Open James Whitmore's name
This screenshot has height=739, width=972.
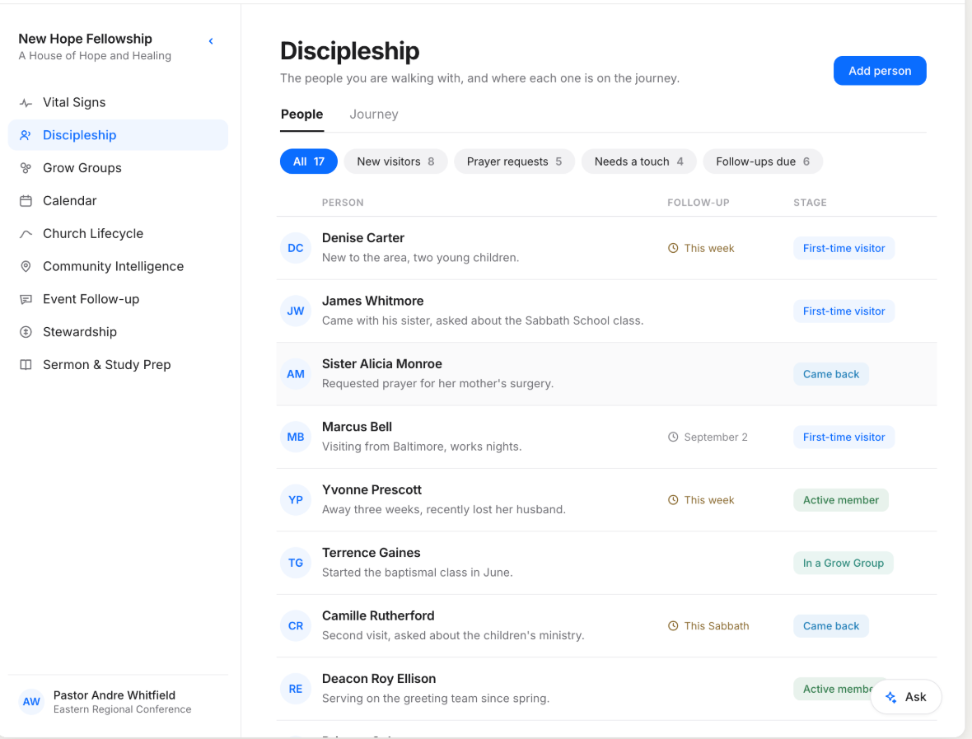(372, 302)
